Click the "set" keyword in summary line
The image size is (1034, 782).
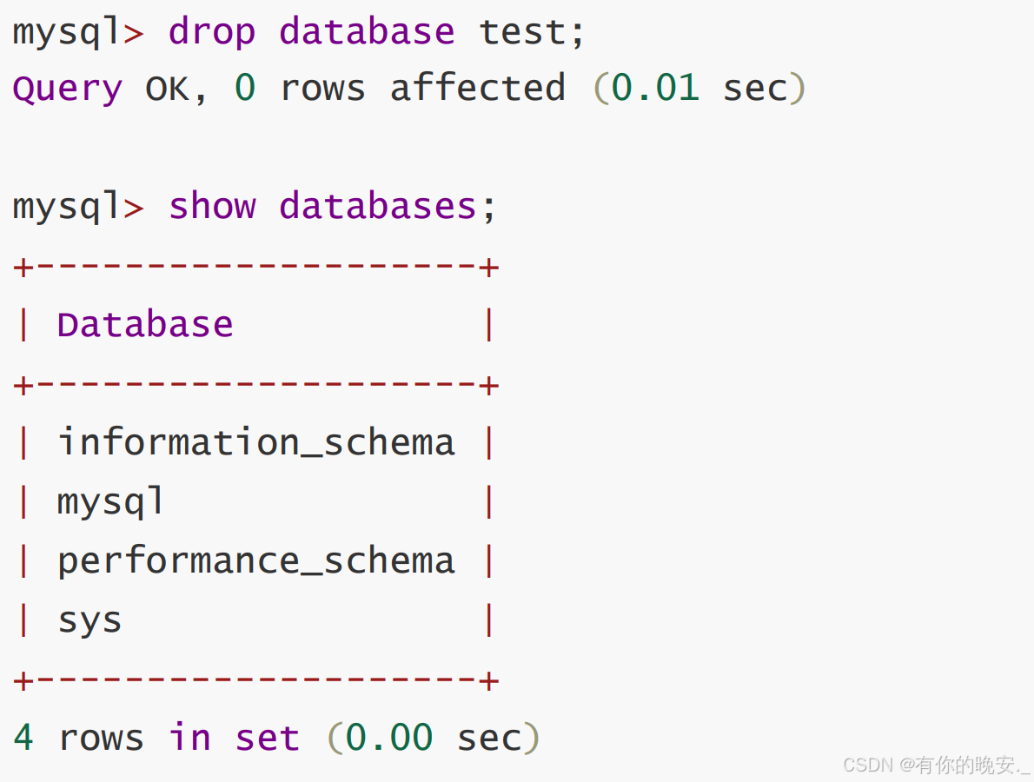pos(267,739)
